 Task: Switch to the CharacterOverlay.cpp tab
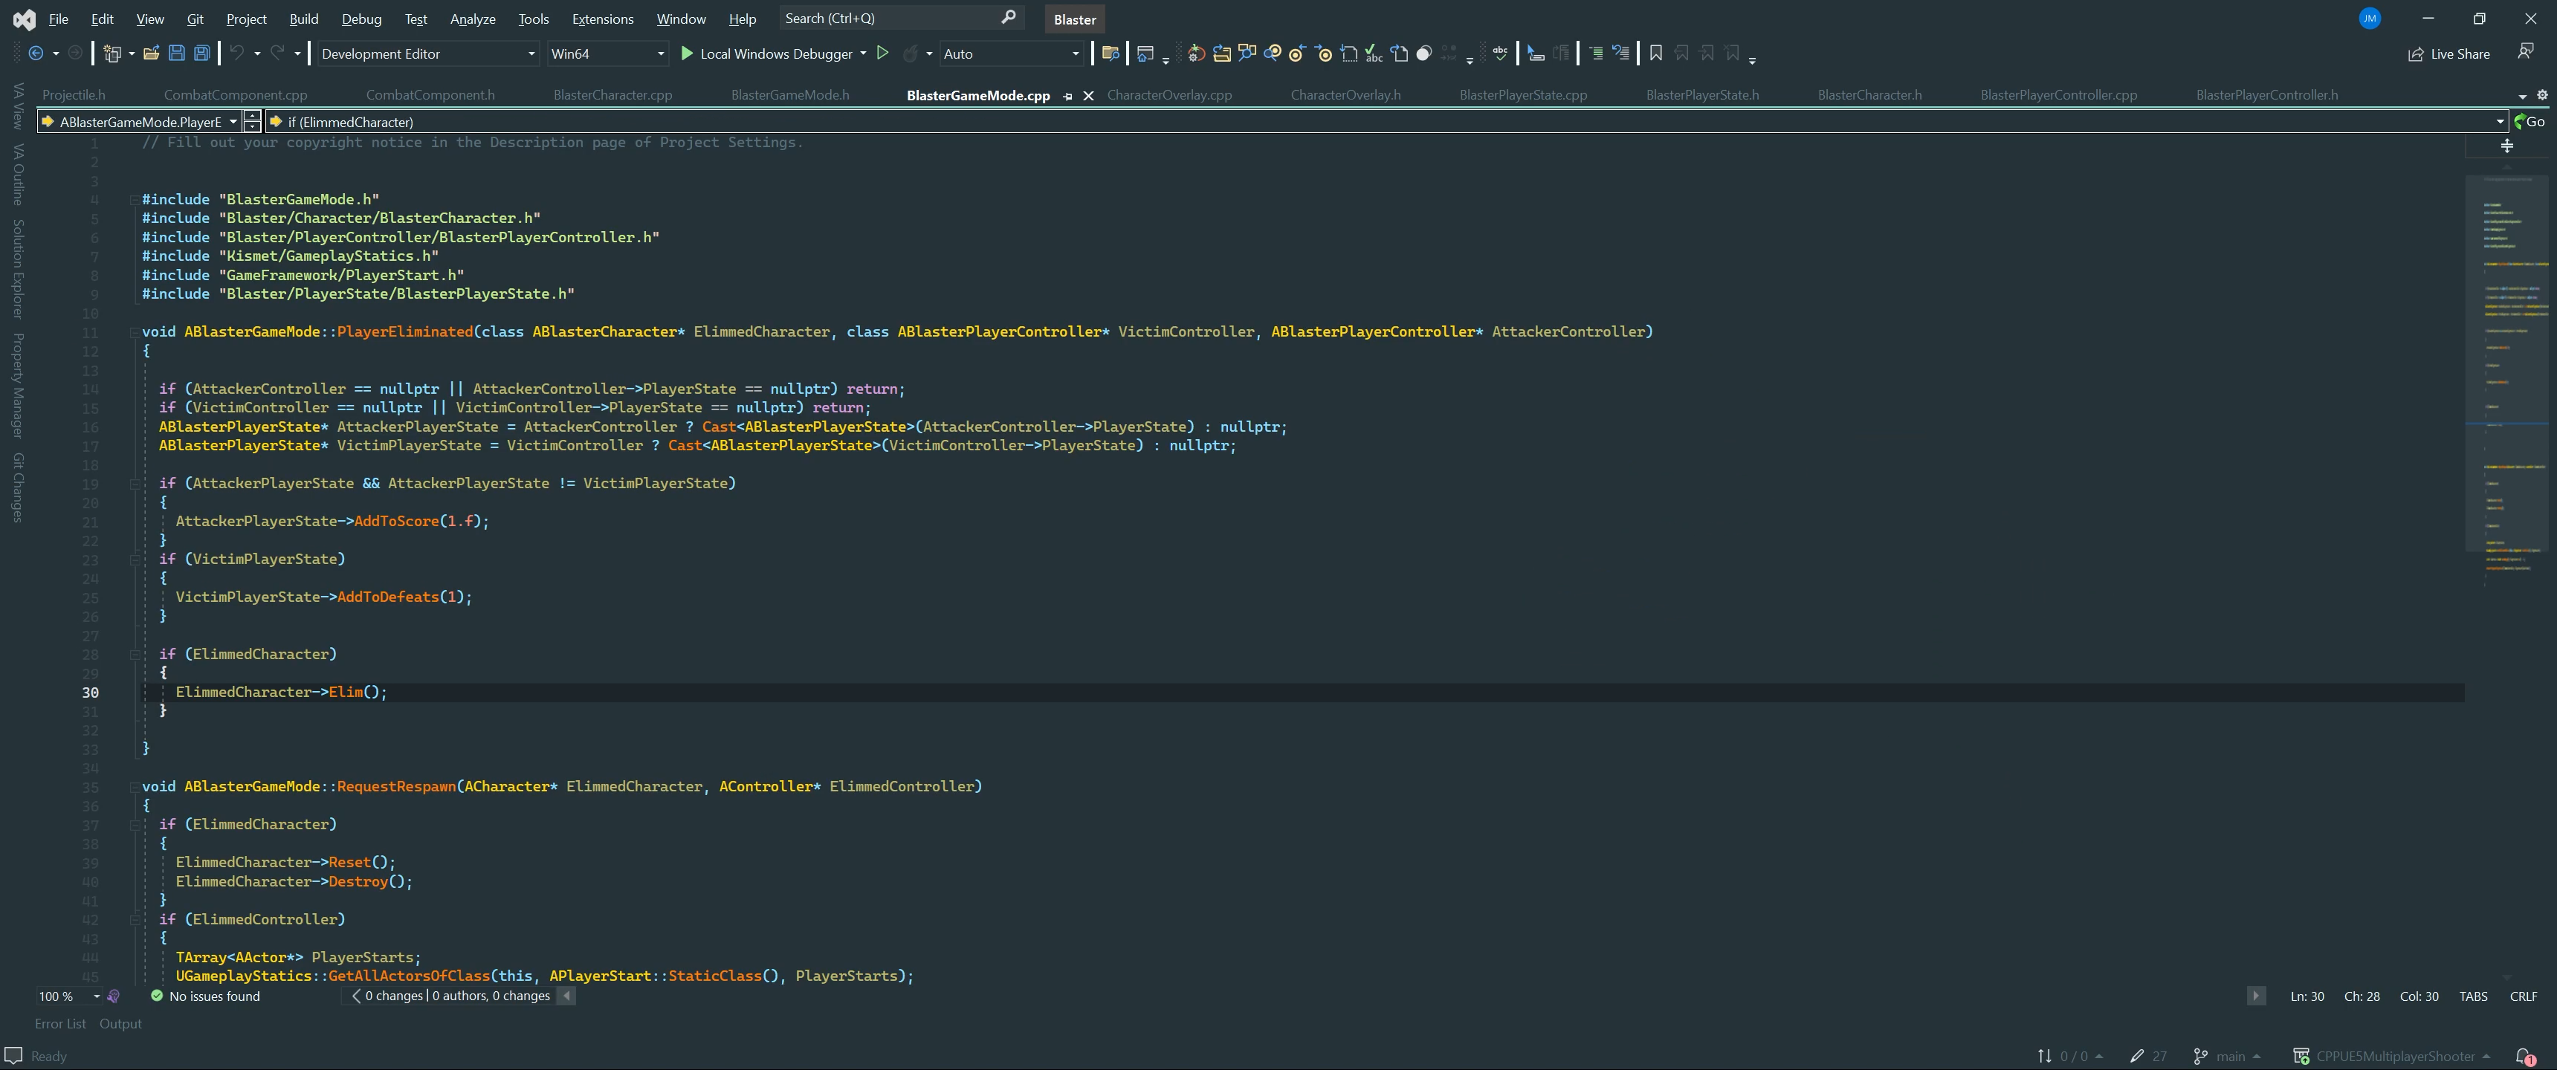(1168, 95)
